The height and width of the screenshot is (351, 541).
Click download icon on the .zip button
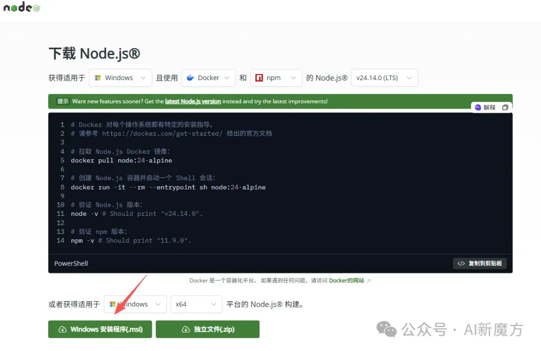[186, 329]
